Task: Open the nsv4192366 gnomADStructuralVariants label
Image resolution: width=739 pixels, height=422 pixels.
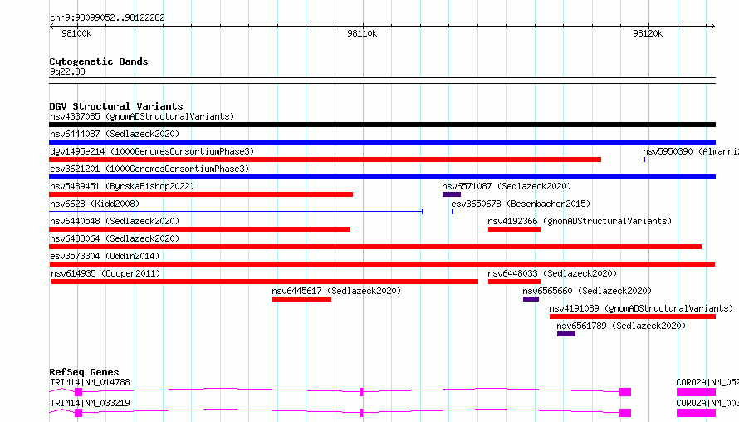Action: [x=580, y=221]
